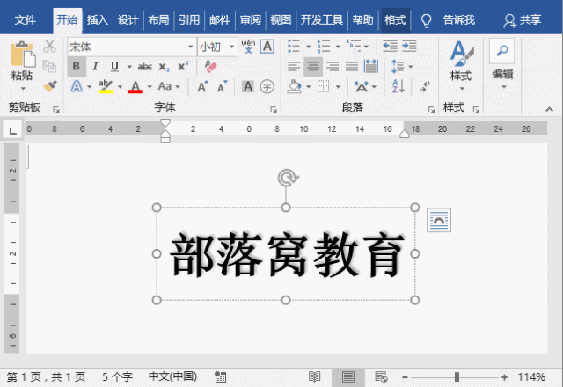Image resolution: width=563 pixels, height=387 pixels.
Task: Open 字体 font dialog launcher
Action: [274, 109]
